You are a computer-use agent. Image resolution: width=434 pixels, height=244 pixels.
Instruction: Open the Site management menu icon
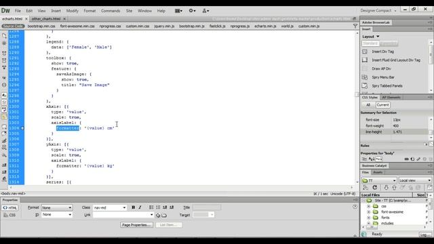click(205, 11)
